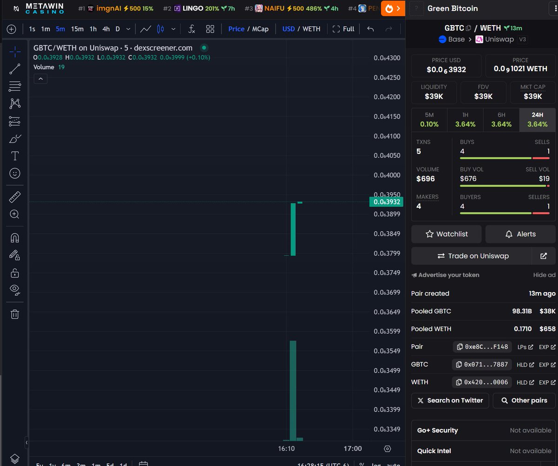Select the 6H stats tab
The image size is (558, 466).
pos(501,119)
